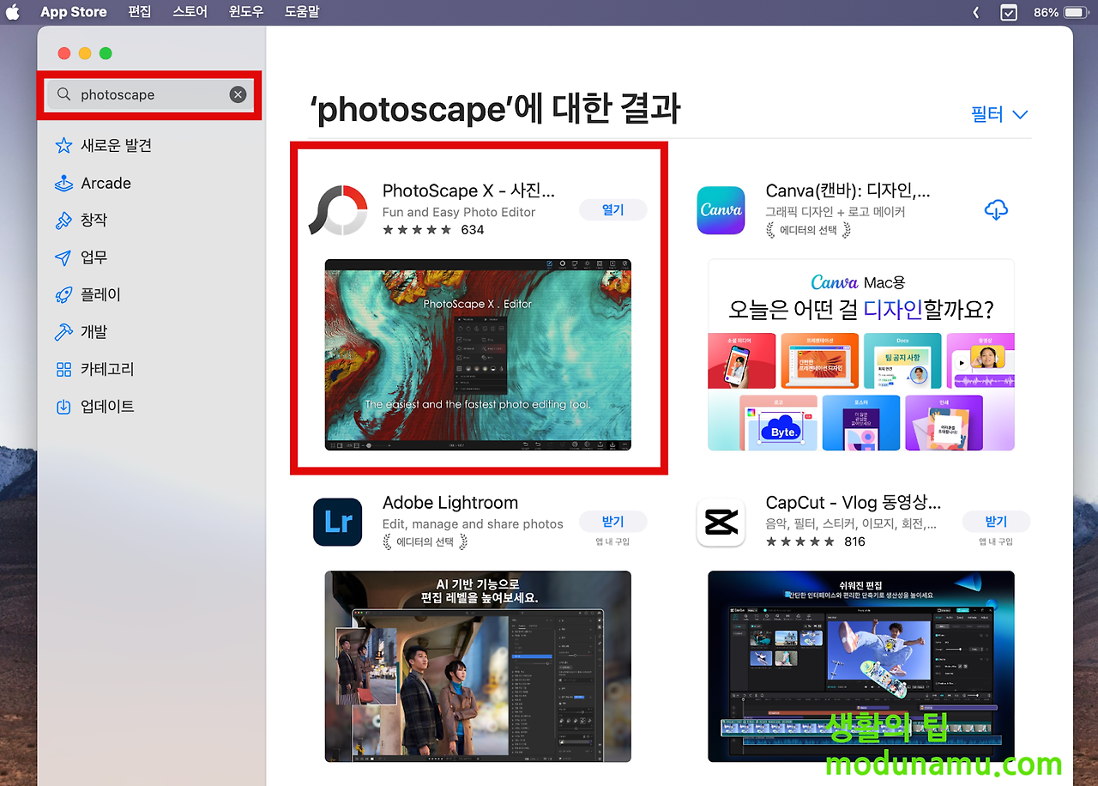This screenshot has width=1098, height=786.
Task: Open the Canva(캔바) title link
Action: pyautogui.click(x=848, y=190)
